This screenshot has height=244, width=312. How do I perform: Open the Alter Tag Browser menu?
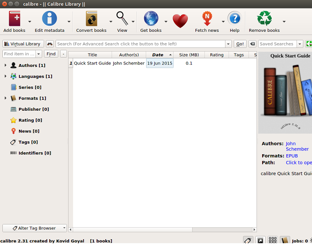(x=35, y=228)
